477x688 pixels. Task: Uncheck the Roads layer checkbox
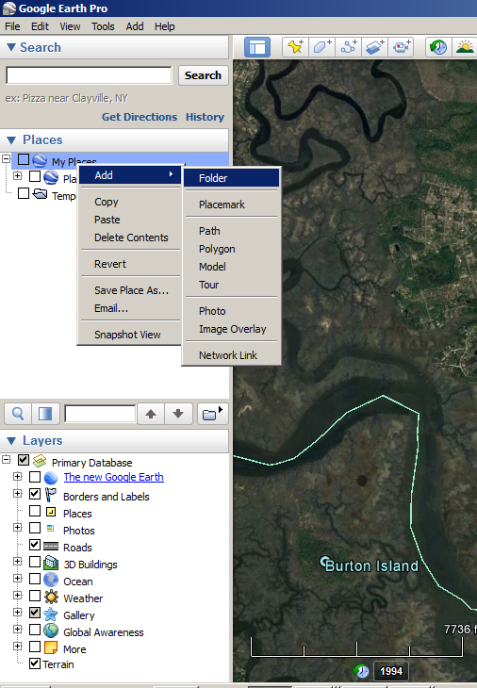pyautogui.click(x=35, y=545)
